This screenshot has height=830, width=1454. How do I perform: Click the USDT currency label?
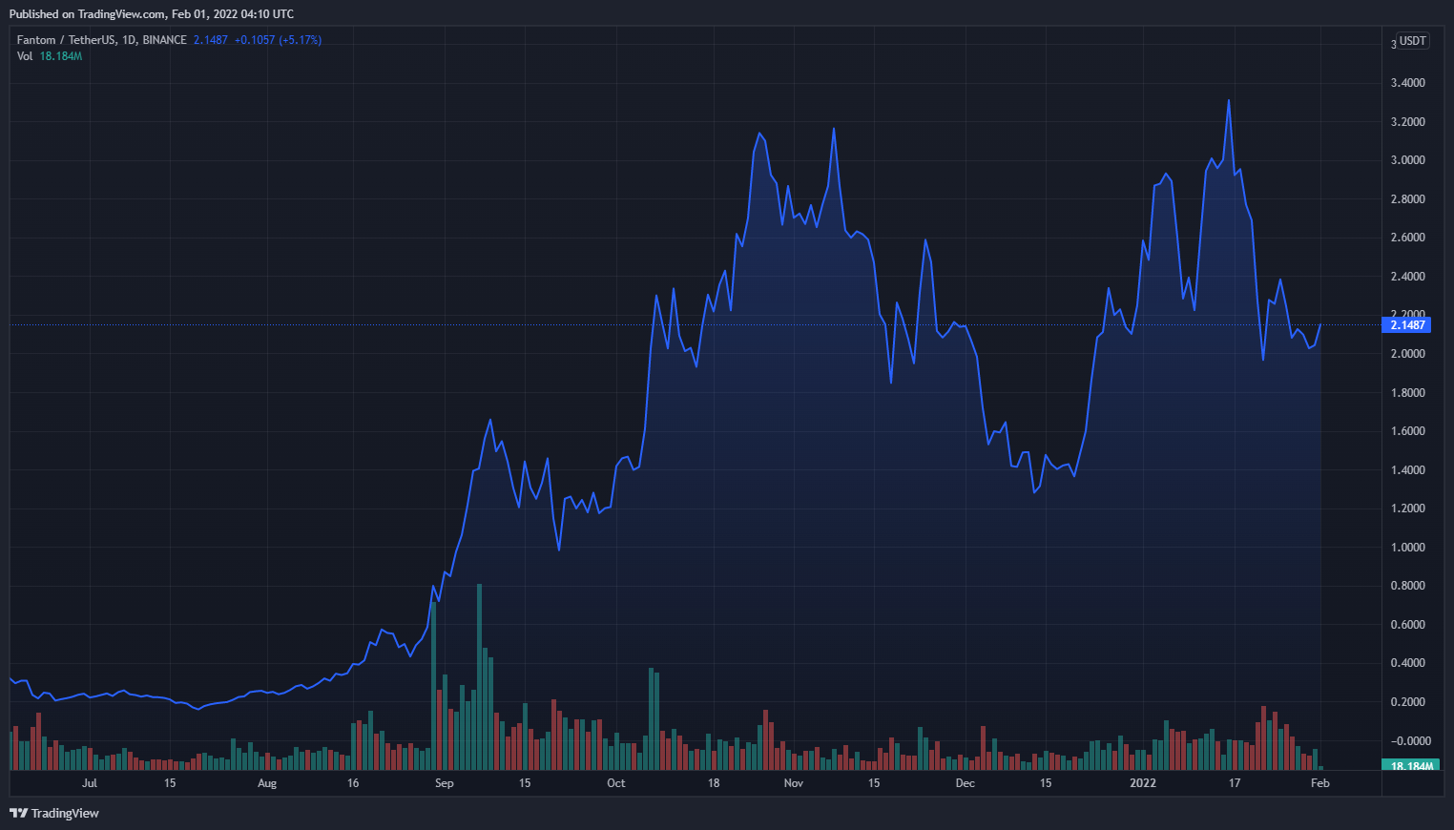[1413, 41]
